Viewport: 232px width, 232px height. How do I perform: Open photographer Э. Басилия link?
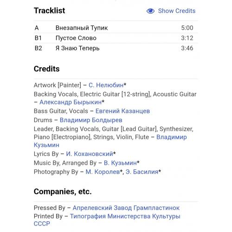pos(142,172)
